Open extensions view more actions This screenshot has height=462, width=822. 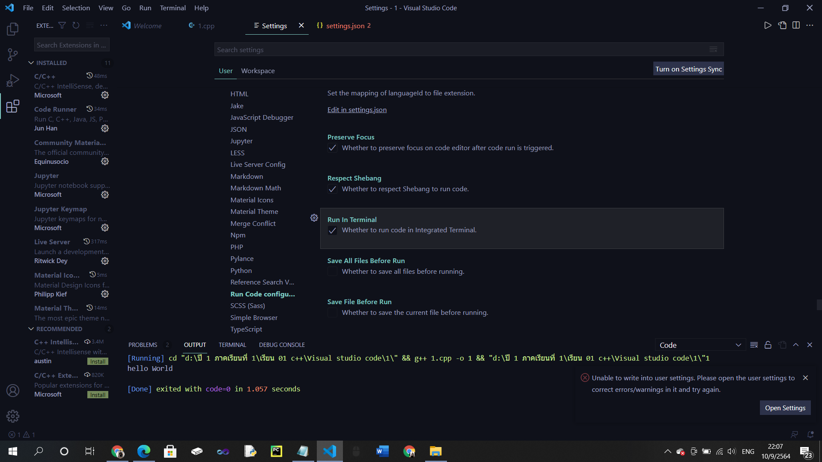104,26
